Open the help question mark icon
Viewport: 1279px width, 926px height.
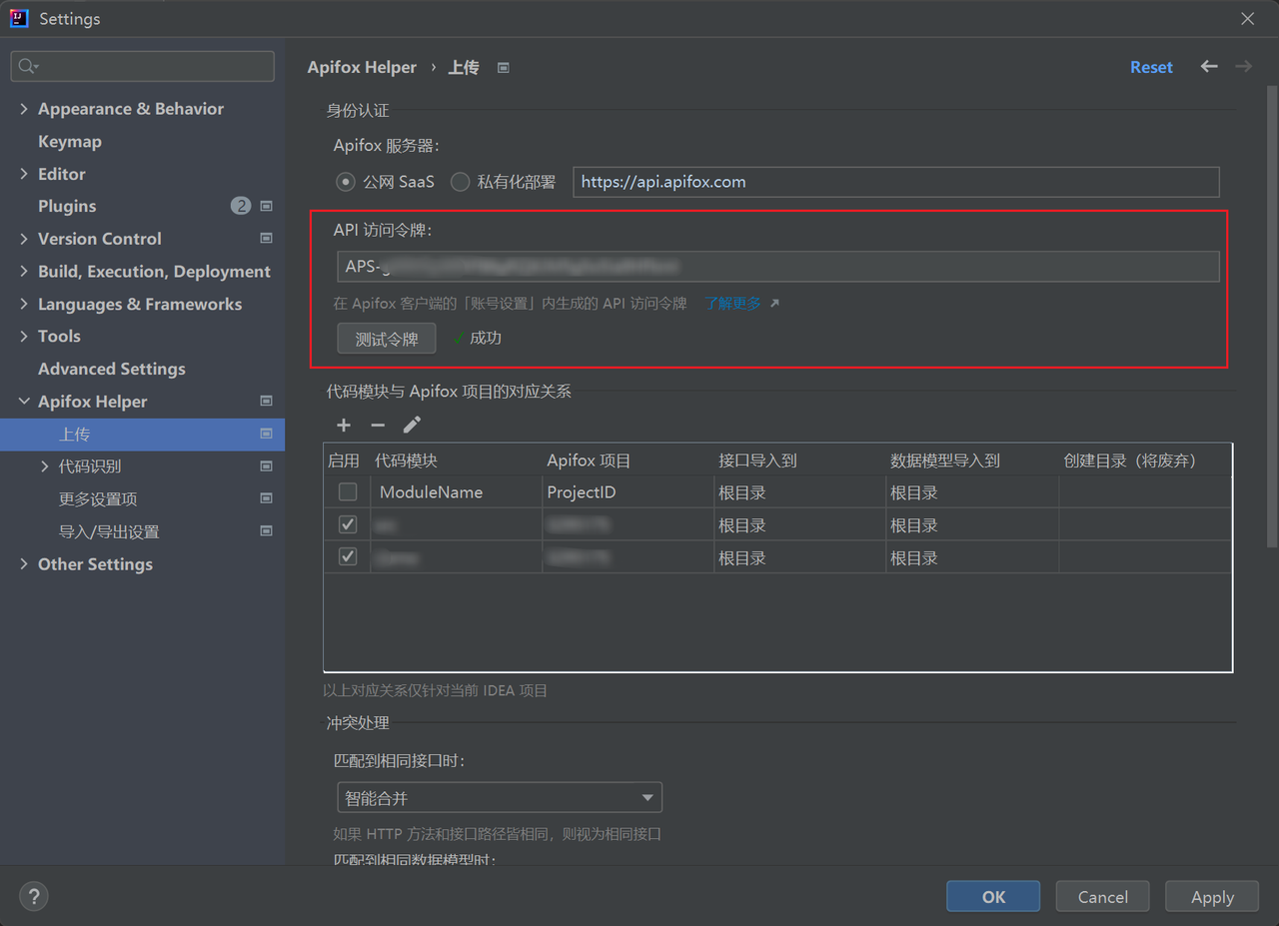[34, 896]
